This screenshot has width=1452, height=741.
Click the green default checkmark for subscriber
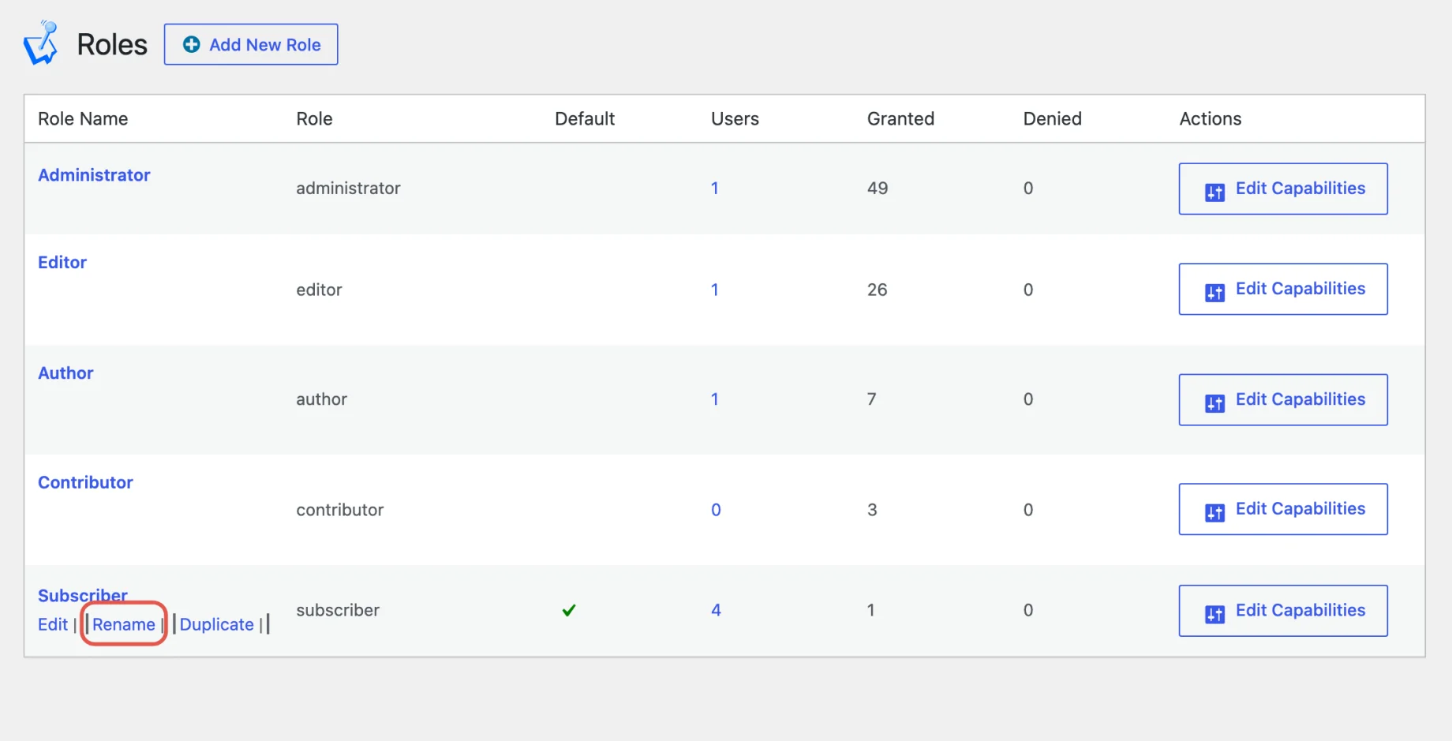(568, 610)
